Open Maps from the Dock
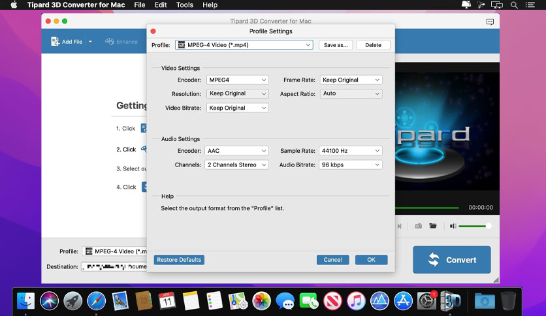Viewport: 546px width, 316px height. point(238,301)
